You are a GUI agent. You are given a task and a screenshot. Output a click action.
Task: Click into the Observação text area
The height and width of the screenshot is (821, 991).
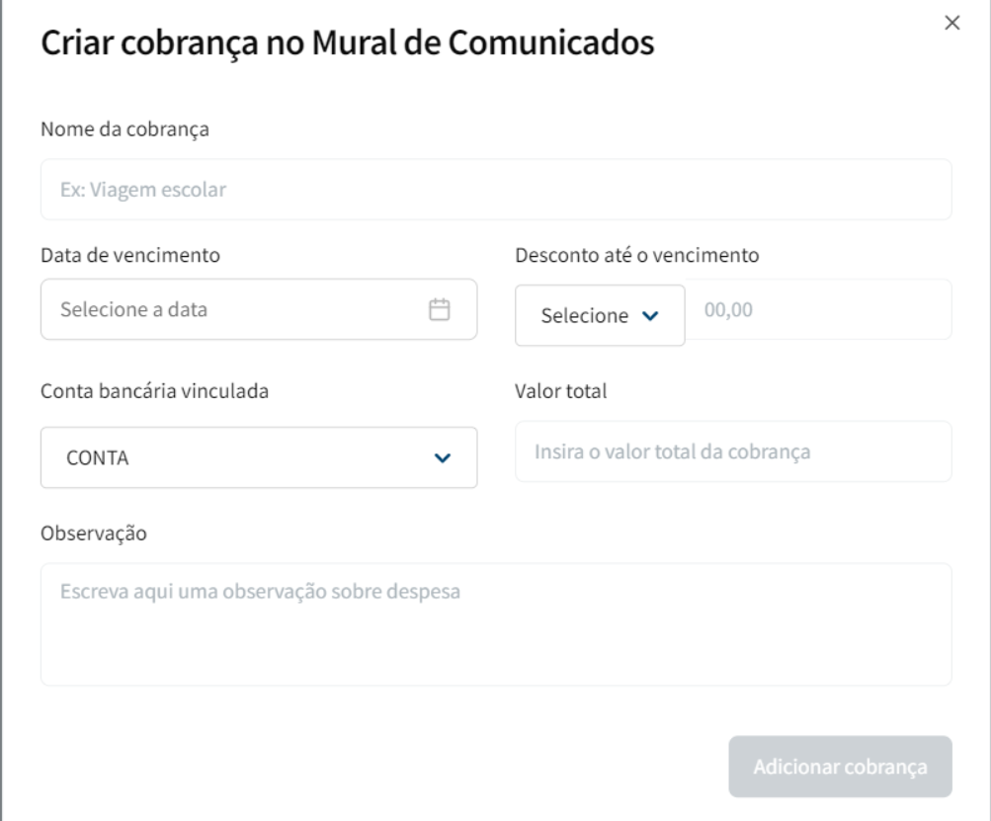pyautogui.click(x=495, y=623)
